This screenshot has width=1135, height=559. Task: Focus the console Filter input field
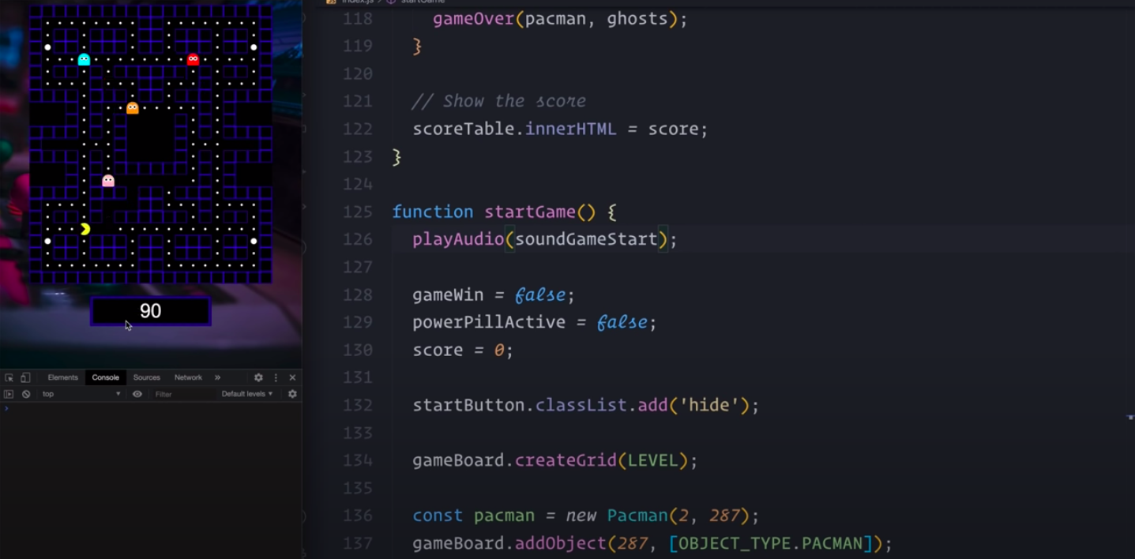[182, 394]
